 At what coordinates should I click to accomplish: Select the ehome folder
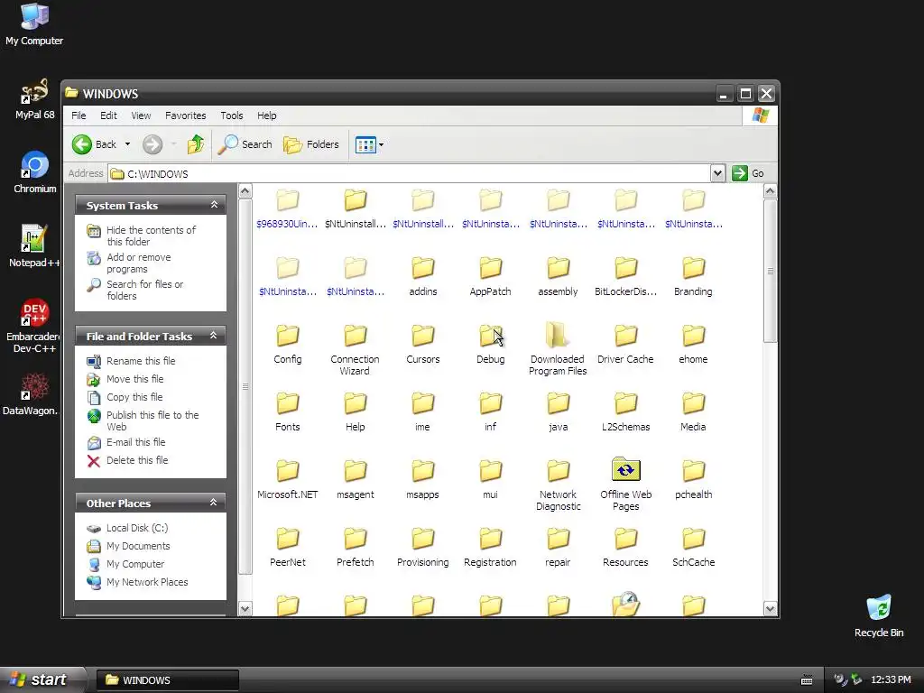point(693,344)
